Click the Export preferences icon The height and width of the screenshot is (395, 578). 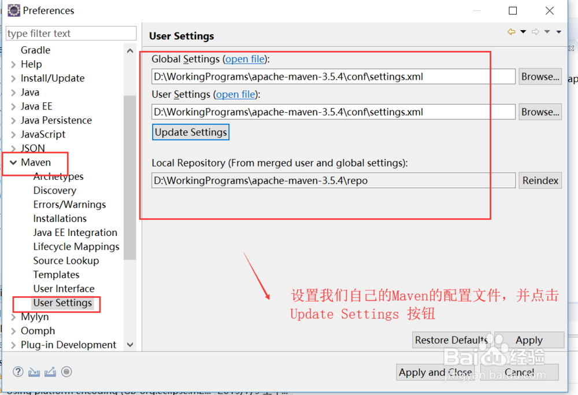click(x=50, y=372)
